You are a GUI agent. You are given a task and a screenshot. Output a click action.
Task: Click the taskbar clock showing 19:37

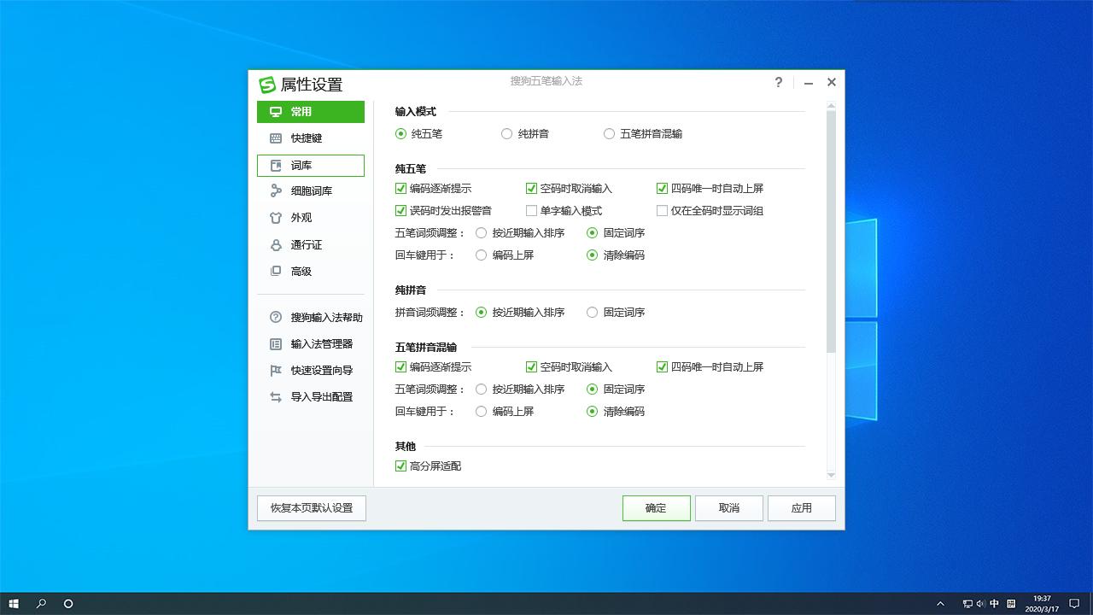pyautogui.click(x=1042, y=604)
